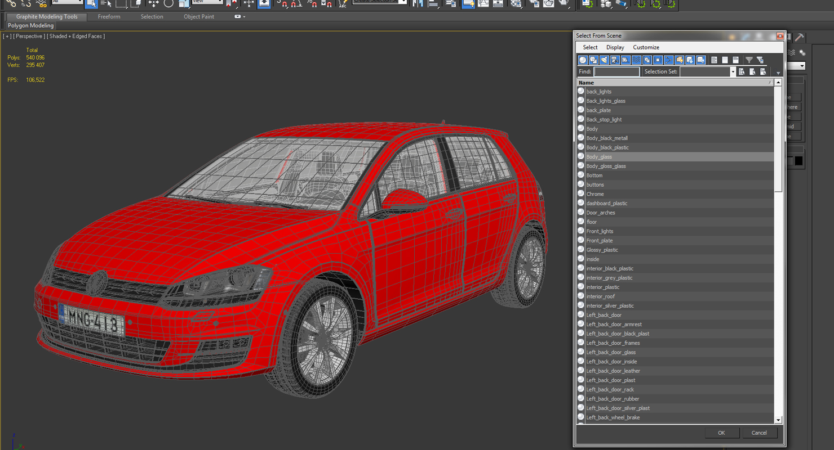Click the funnel filter icon in dialog toolbar
834x450 pixels.
pos(749,60)
